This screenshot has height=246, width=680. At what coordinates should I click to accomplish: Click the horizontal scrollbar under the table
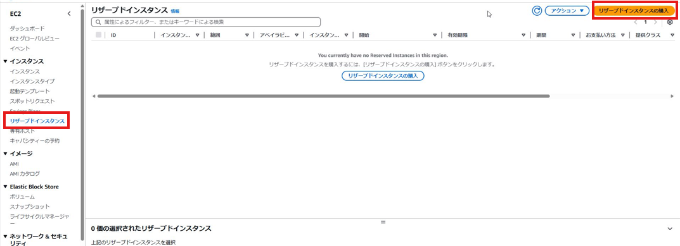(x=323, y=96)
